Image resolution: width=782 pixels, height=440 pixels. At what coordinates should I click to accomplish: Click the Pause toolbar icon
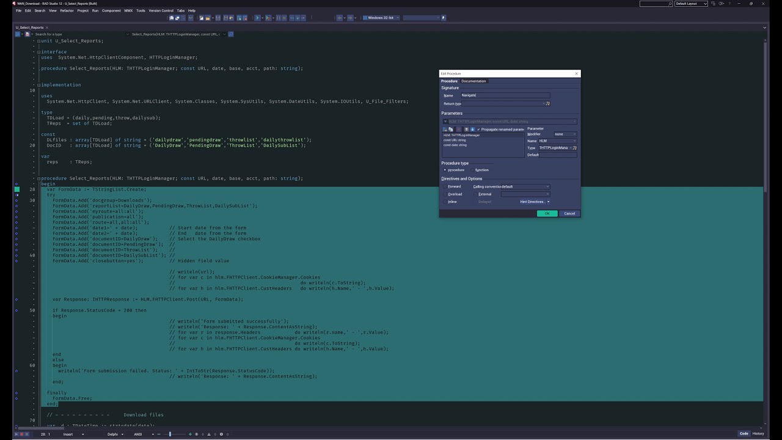pos(279,18)
